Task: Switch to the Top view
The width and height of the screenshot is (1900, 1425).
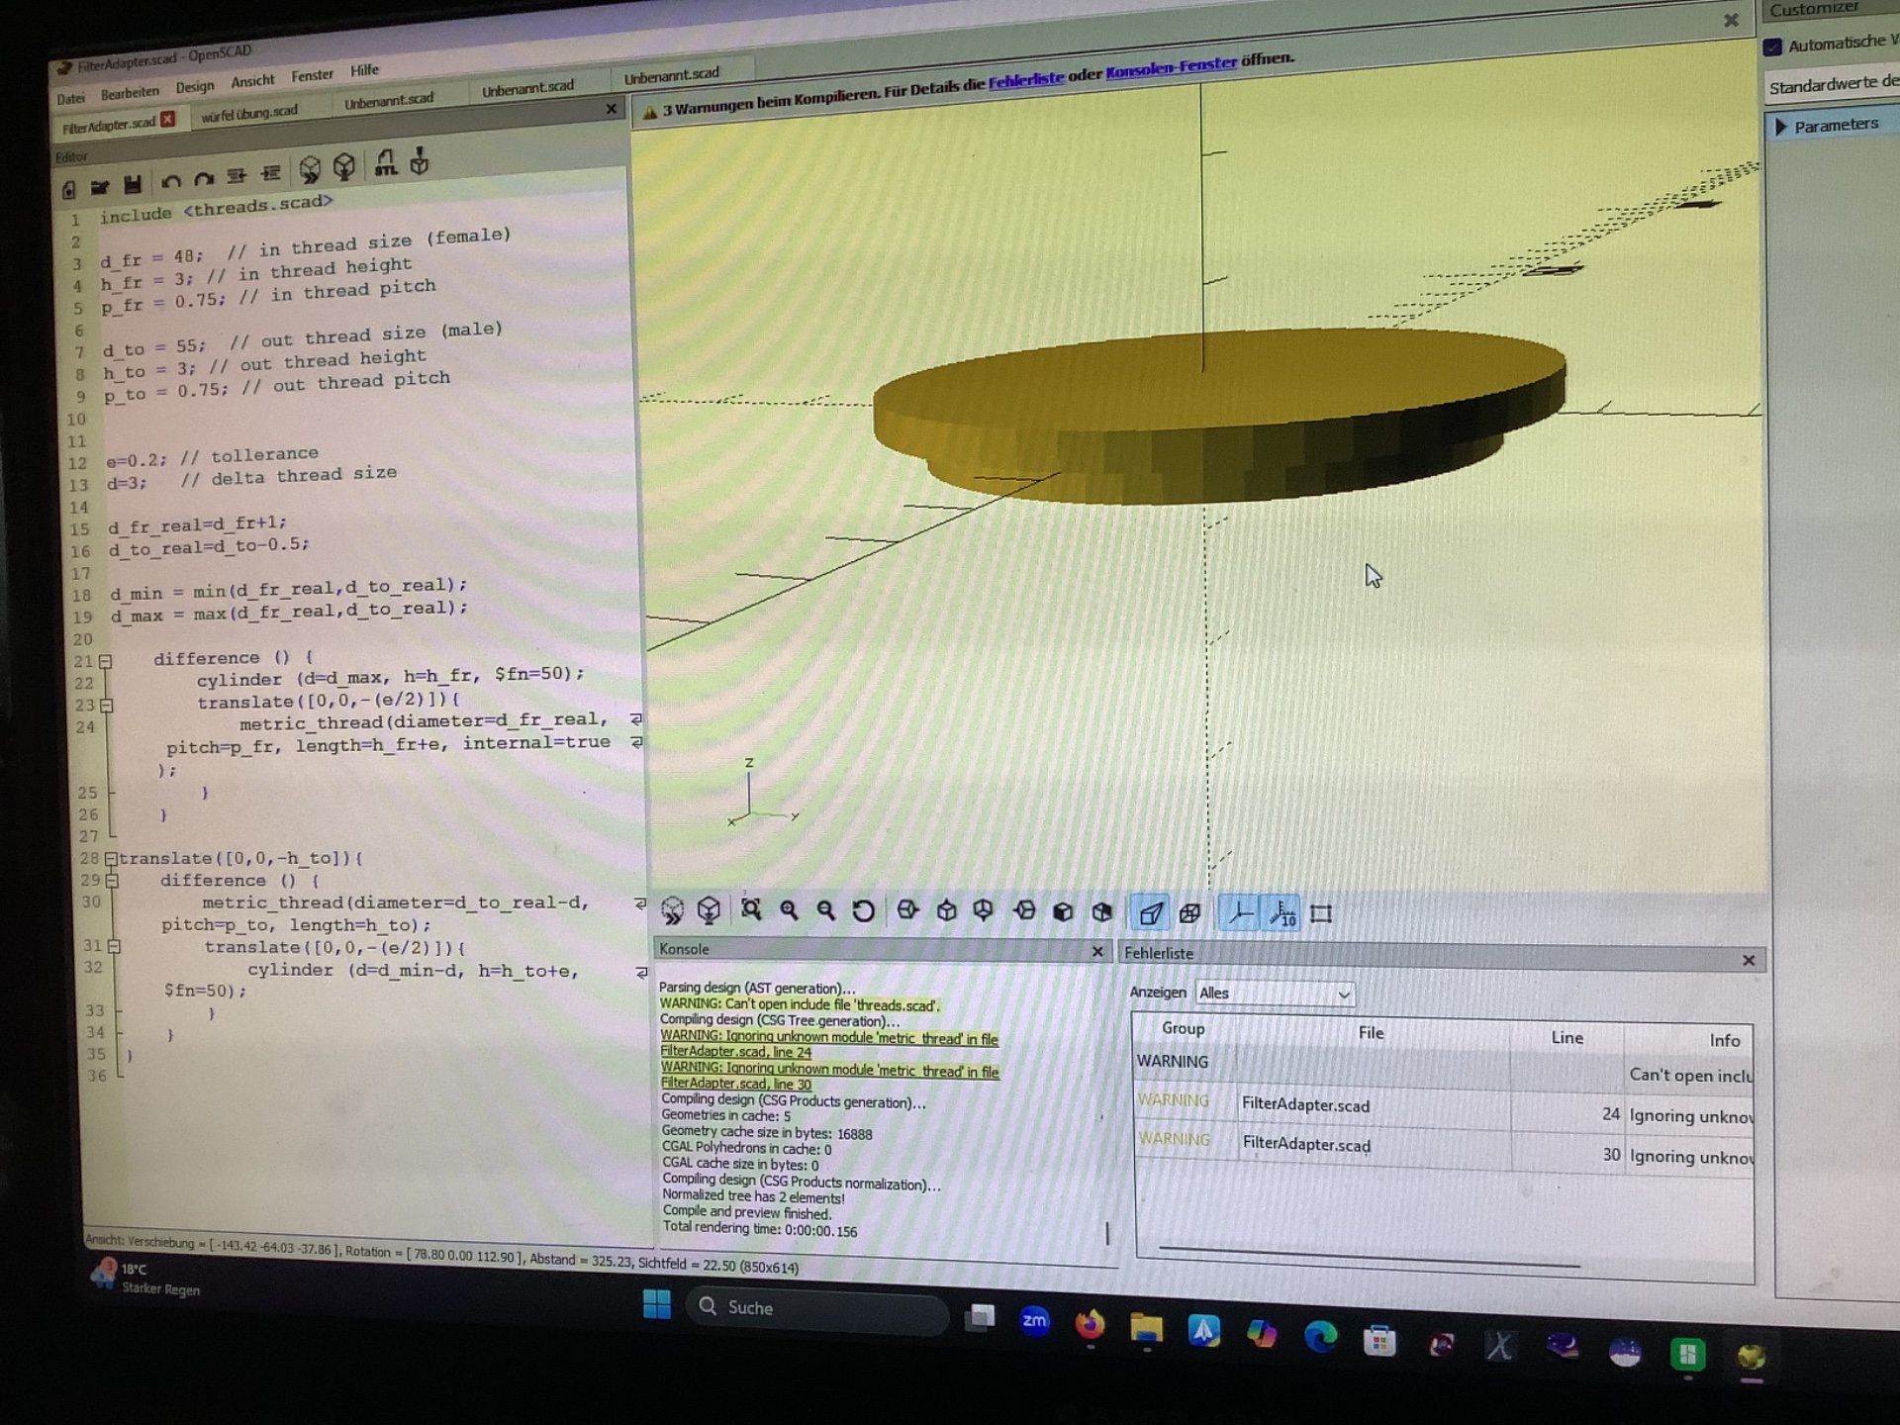Action: 946,910
